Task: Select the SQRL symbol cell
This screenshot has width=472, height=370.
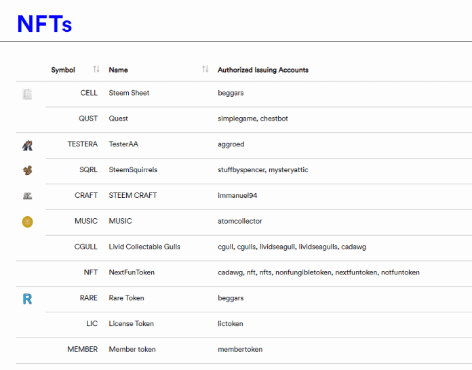Action: point(88,169)
